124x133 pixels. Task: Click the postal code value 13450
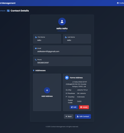[79, 101]
